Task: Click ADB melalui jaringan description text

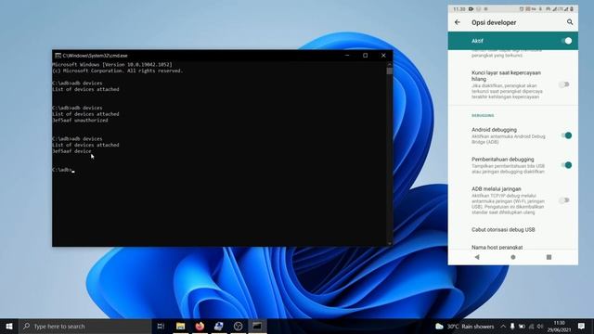Action: tap(508, 204)
